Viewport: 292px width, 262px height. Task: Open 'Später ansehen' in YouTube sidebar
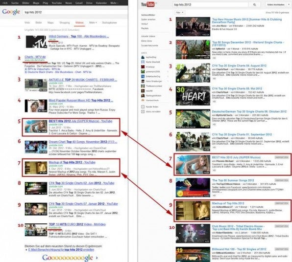point(148,20)
